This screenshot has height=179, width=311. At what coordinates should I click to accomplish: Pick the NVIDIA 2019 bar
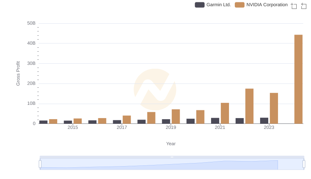[176, 116]
